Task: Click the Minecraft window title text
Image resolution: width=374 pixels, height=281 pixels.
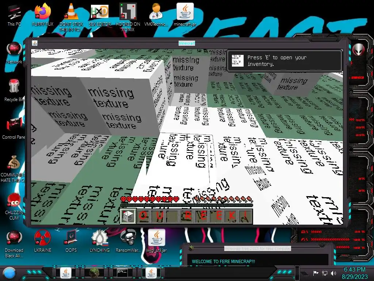Action: [187, 43]
